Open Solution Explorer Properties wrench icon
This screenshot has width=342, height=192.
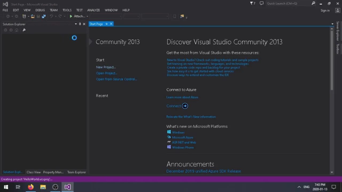(x=24, y=30)
